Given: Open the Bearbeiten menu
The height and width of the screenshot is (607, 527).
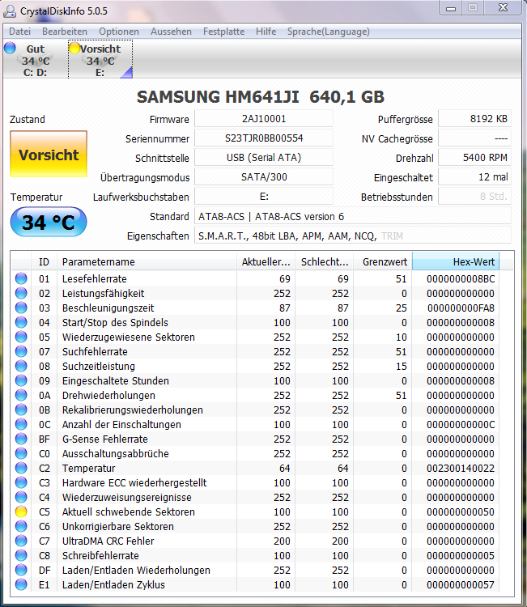Looking at the screenshot, I should (x=65, y=32).
